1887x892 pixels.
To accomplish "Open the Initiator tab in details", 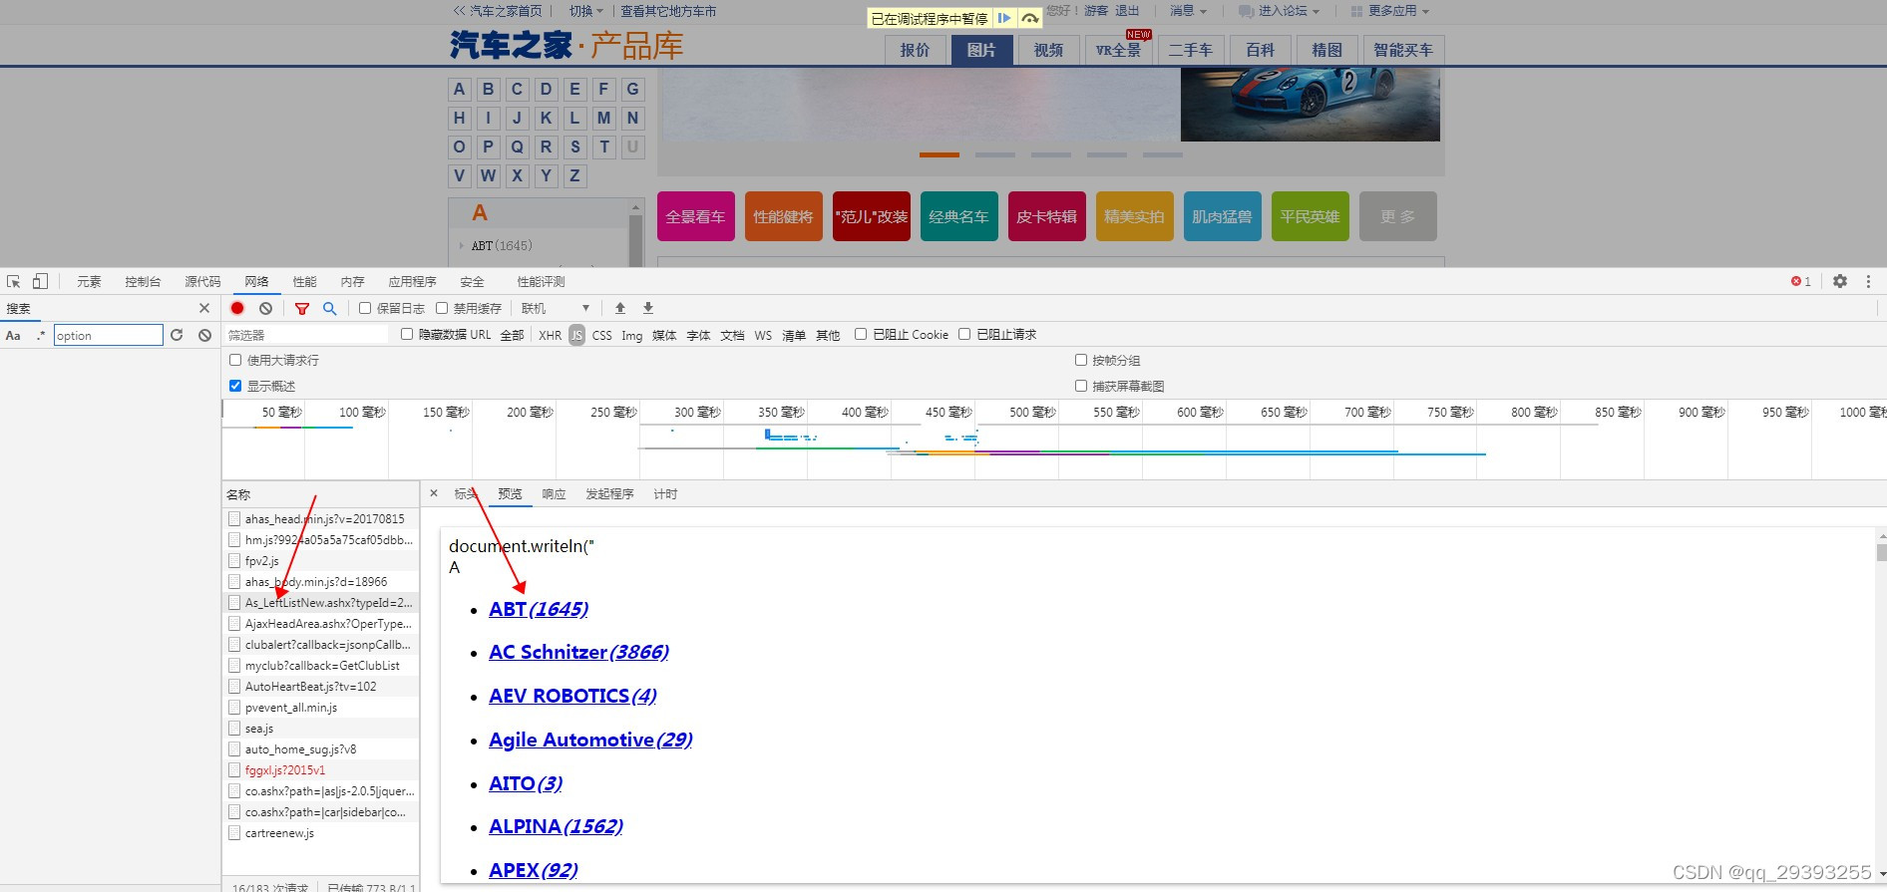I will click(x=609, y=493).
